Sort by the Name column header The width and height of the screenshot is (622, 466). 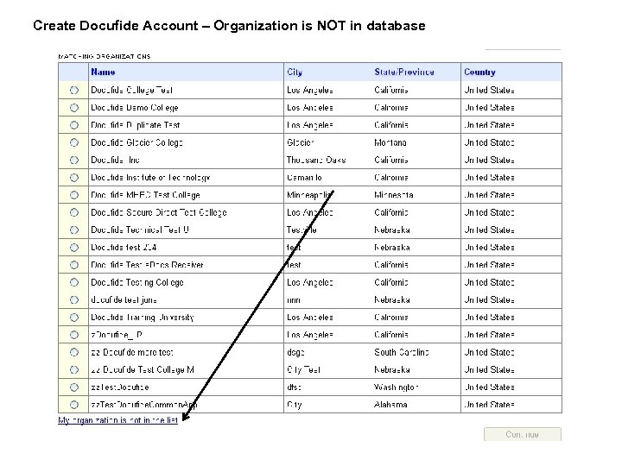[x=103, y=72]
